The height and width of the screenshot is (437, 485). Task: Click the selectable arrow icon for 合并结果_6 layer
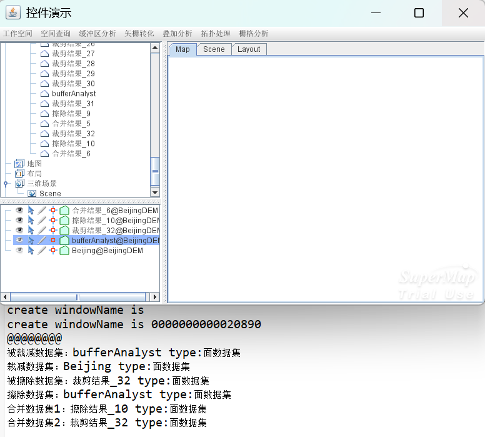[x=31, y=211]
